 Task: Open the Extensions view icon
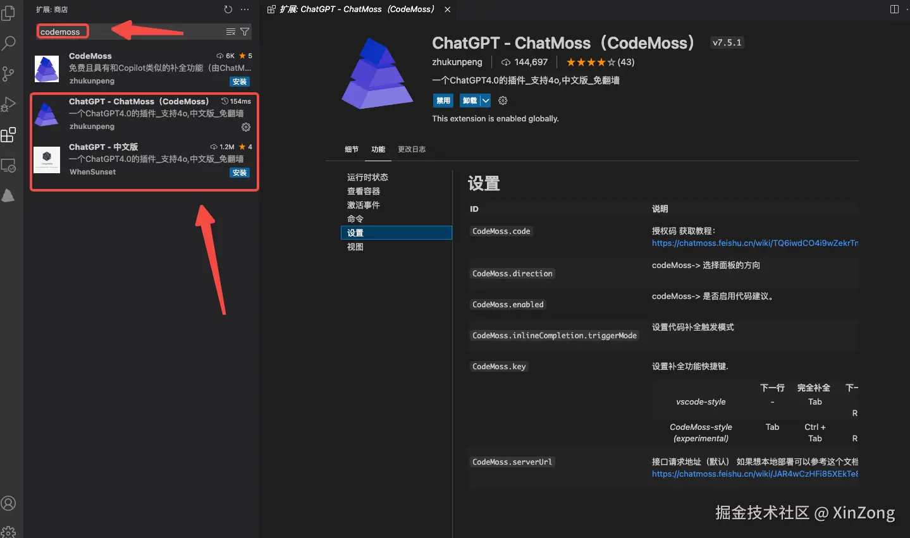8,135
